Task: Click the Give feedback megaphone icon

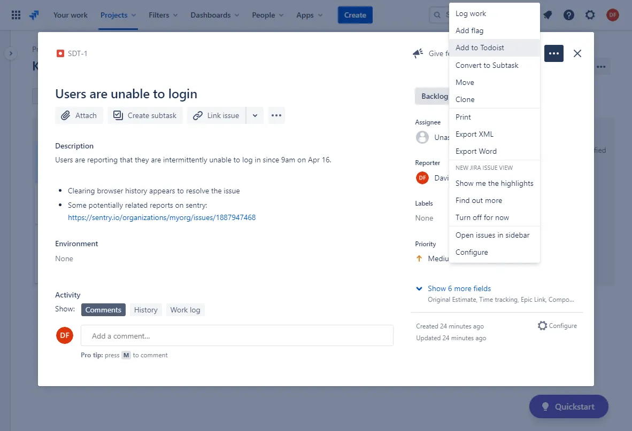Action: point(418,53)
